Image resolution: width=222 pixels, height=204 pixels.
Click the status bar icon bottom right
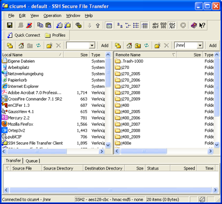point(202,200)
